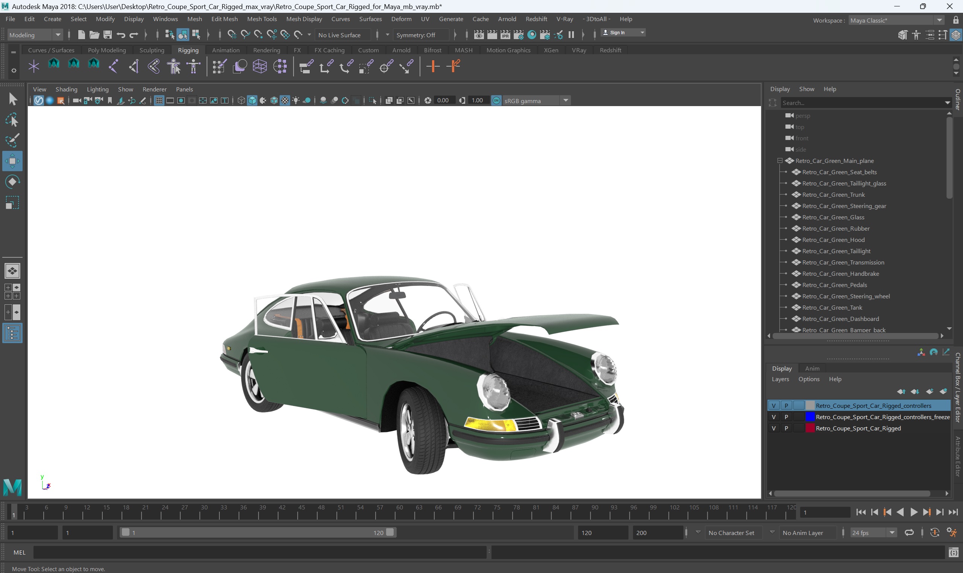The width and height of the screenshot is (963, 573).
Task: Click the Outliner Search field
Action: [x=862, y=103]
